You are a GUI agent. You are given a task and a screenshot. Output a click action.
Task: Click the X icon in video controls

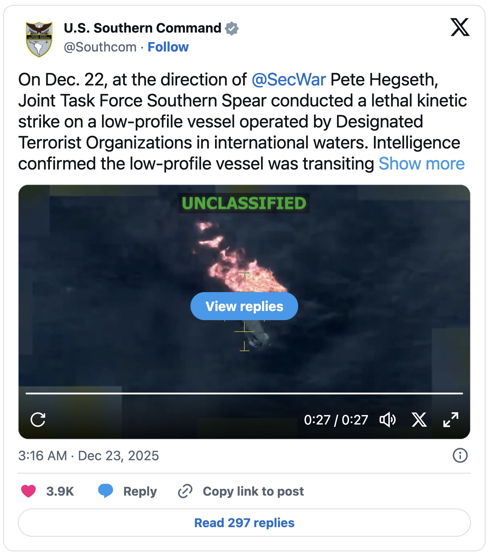point(419,420)
